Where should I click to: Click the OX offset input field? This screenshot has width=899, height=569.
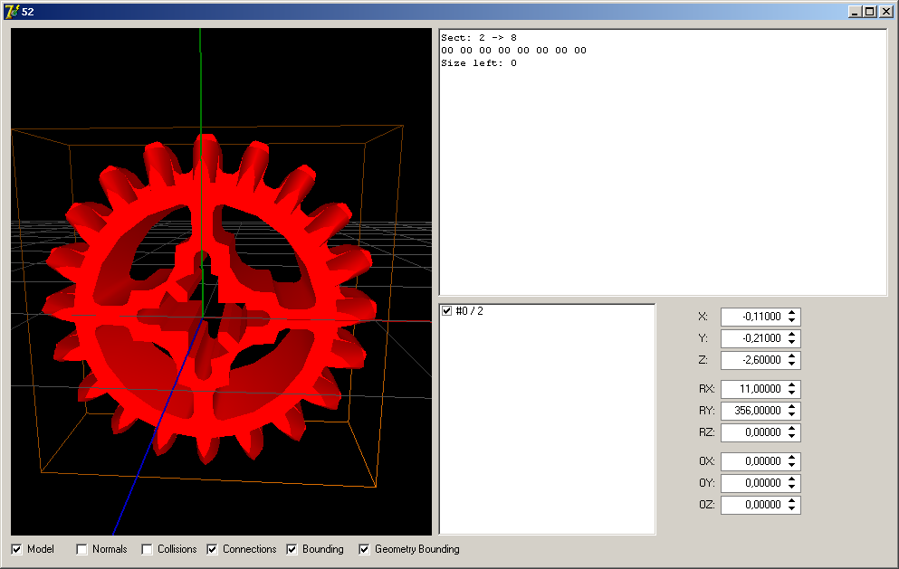click(751, 461)
